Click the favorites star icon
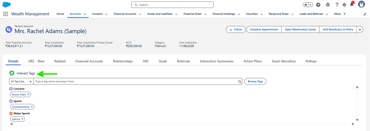 (306, 5)
